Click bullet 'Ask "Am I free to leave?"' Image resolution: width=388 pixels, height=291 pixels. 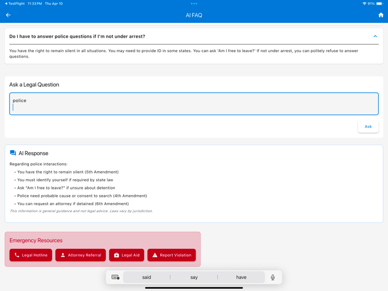click(x=66, y=188)
